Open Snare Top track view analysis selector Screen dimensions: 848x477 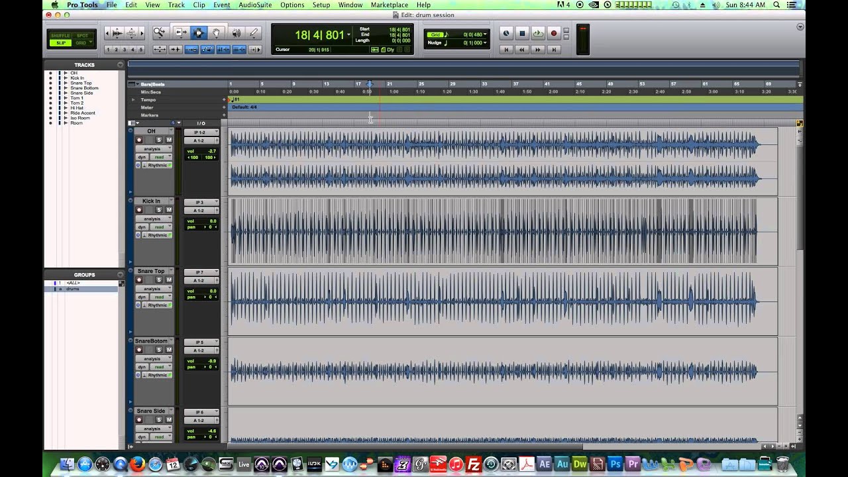(x=154, y=289)
